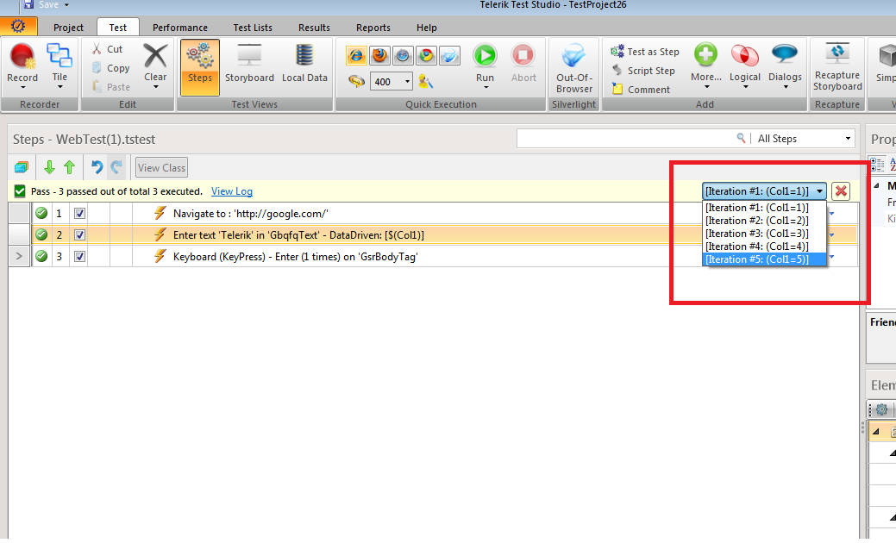The height and width of the screenshot is (543, 896).
Task: Open the More add options
Action: [705, 66]
